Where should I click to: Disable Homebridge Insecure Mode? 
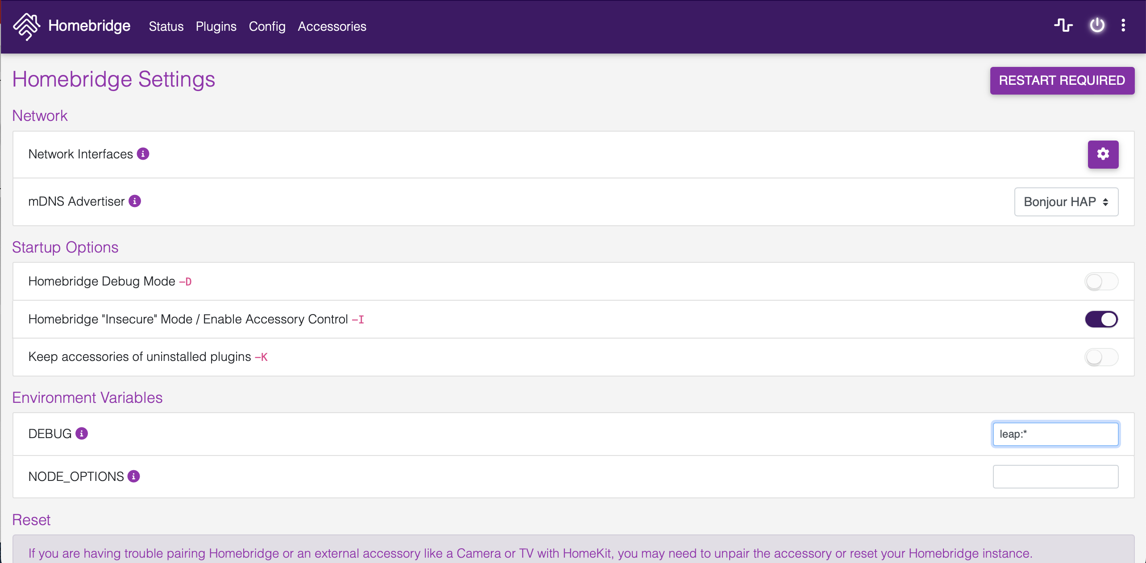click(1101, 319)
